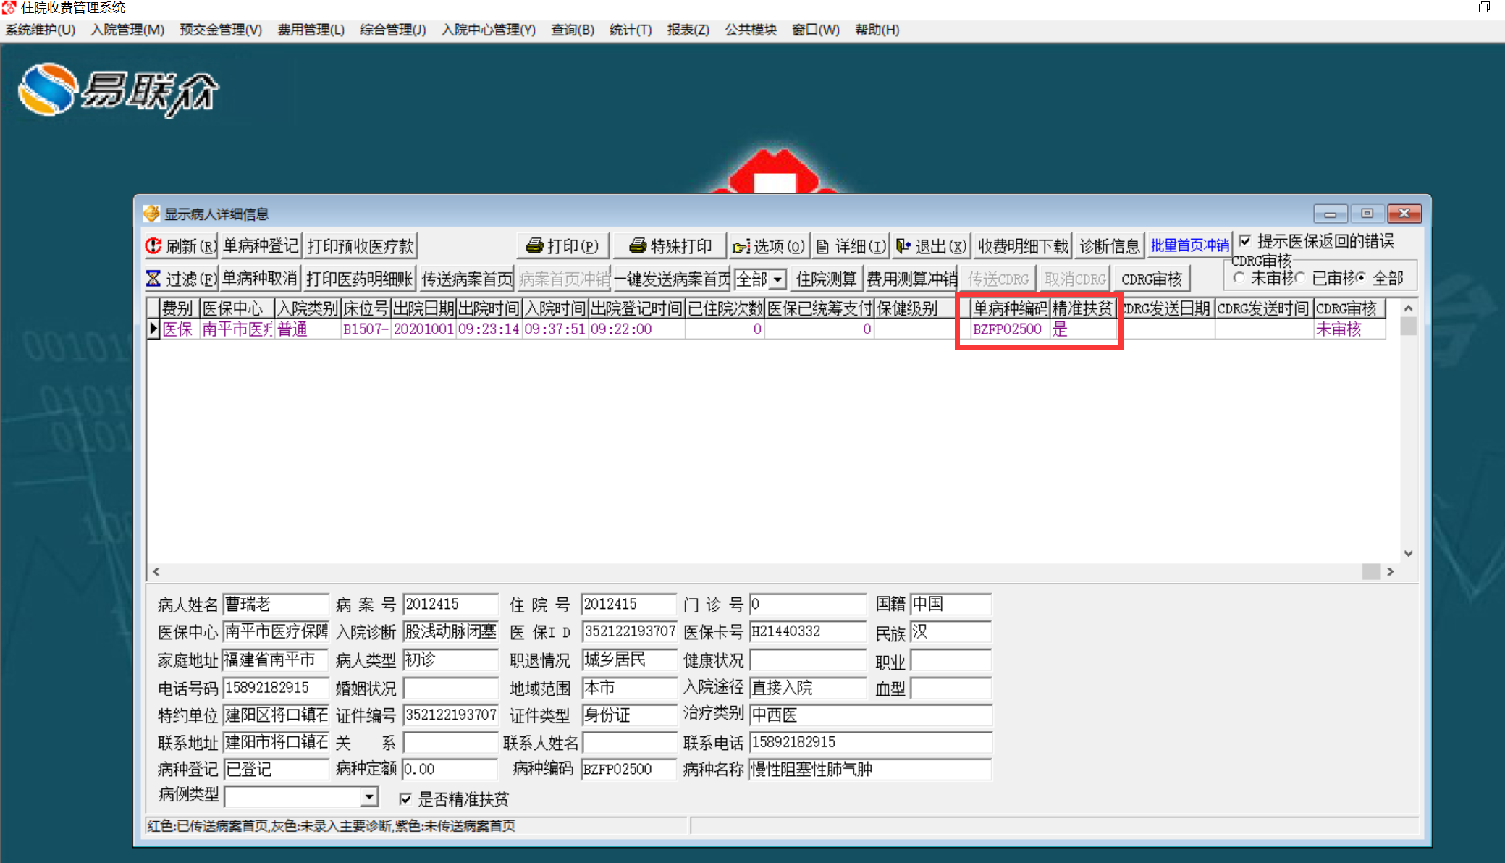1505x863 pixels.
Task: Uncheck the 是否精准扶贫 checkbox
Action: (x=405, y=799)
